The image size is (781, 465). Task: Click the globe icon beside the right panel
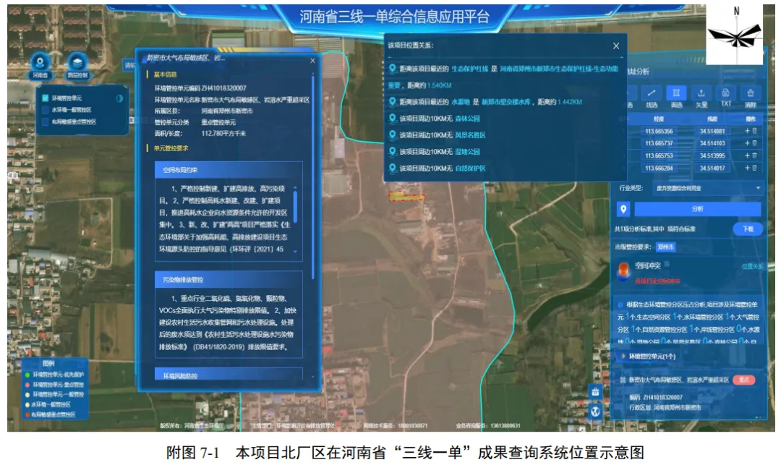595,411
